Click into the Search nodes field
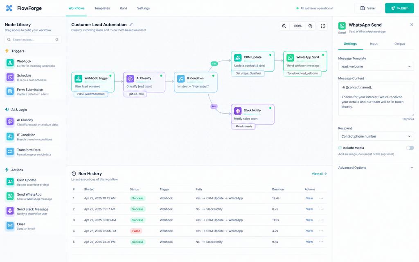 (x=33, y=40)
